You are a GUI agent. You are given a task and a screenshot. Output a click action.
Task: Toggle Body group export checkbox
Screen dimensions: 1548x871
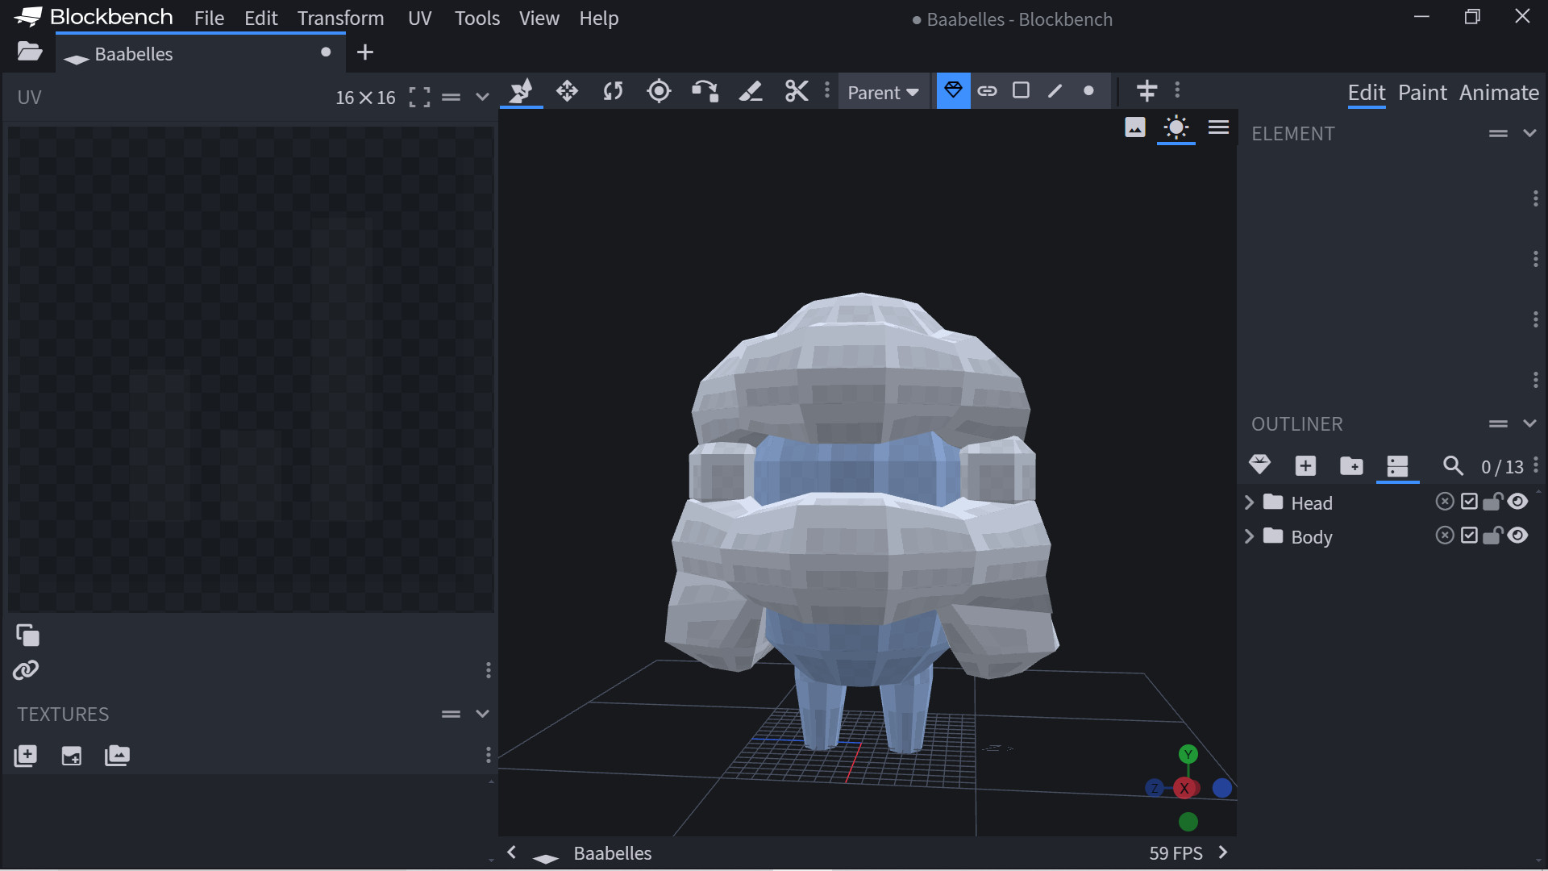click(x=1469, y=536)
